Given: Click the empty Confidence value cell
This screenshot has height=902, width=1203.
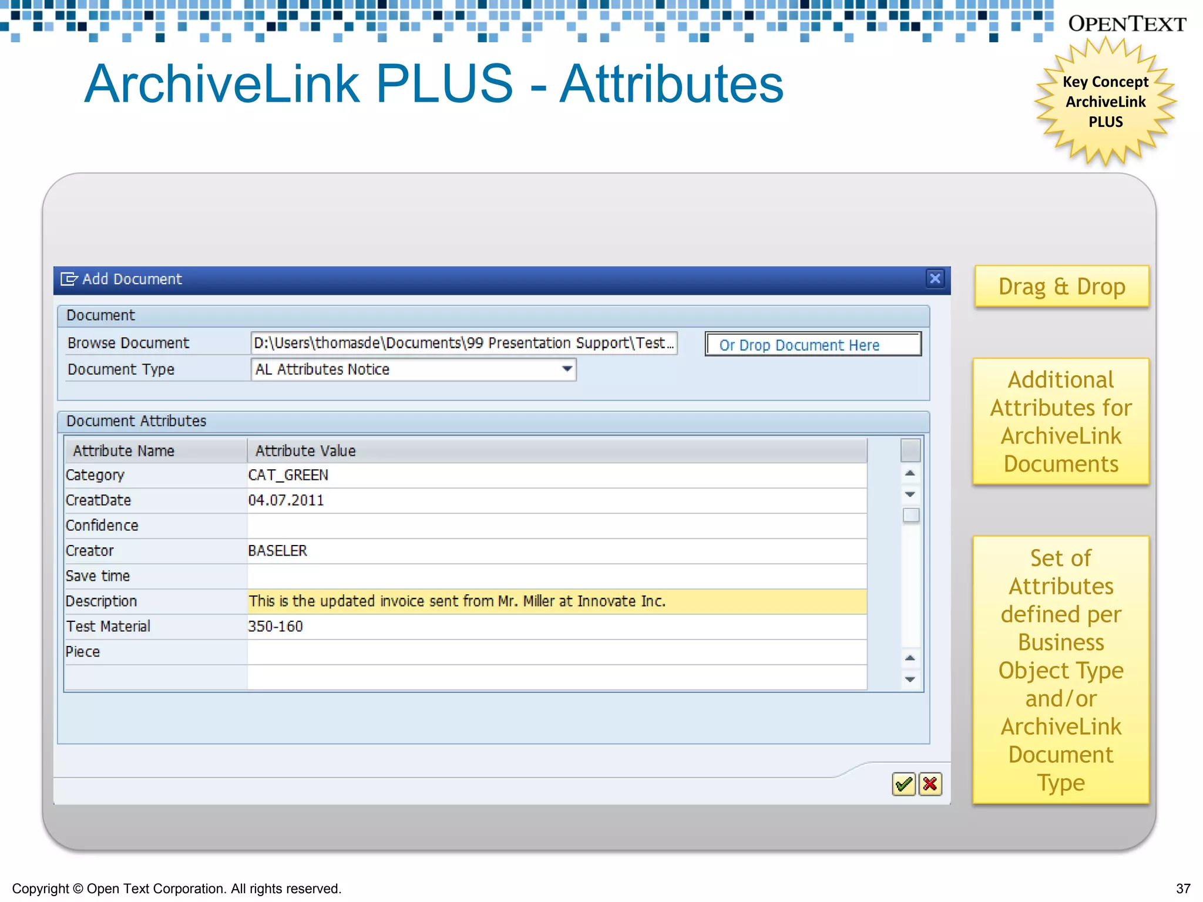Looking at the screenshot, I should (556, 526).
